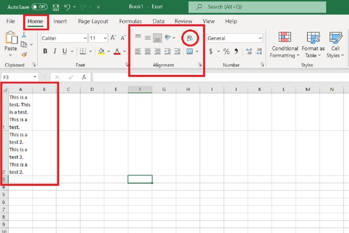This screenshot has height=233, width=349.
Task: Switch to the Formulas tab
Action: (x=130, y=21)
